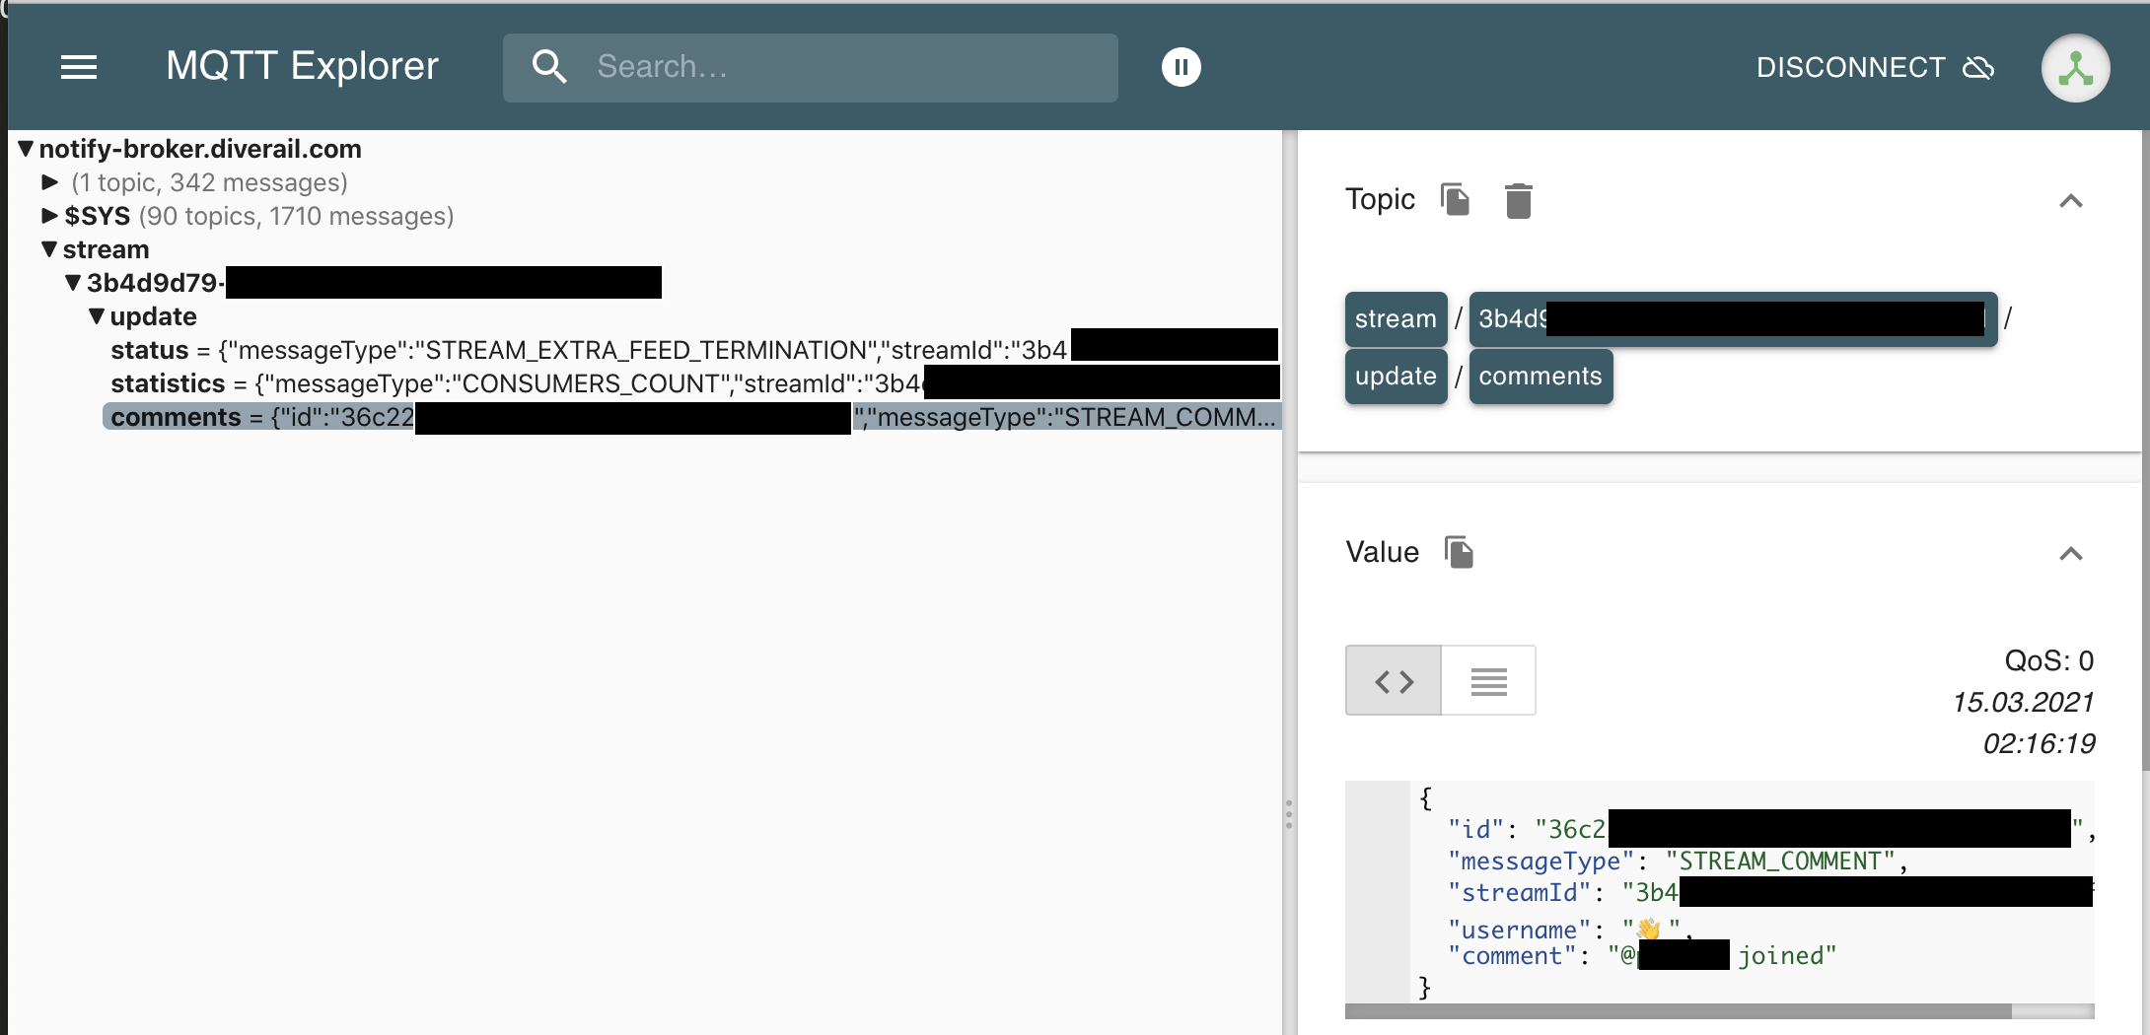The width and height of the screenshot is (2150, 1035).
Task: Click the "comment" key in JSON value
Action: (x=1512, y=955)
